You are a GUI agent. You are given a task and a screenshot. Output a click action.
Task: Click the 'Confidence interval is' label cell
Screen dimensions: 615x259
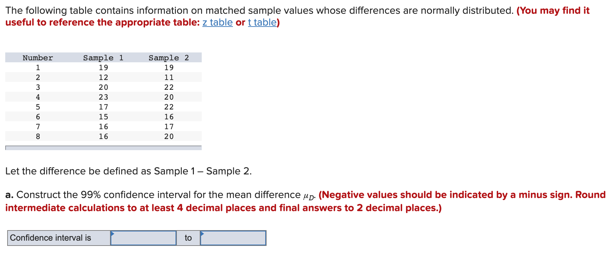(59, 238)
